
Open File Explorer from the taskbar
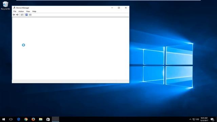41,119
